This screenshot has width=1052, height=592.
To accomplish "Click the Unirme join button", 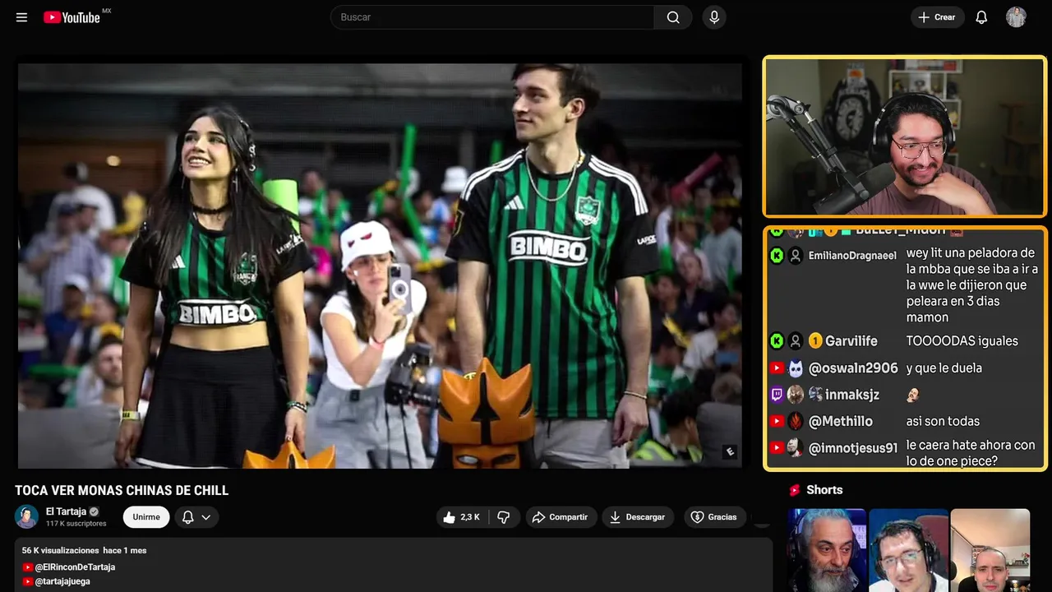I will [146, 517].
